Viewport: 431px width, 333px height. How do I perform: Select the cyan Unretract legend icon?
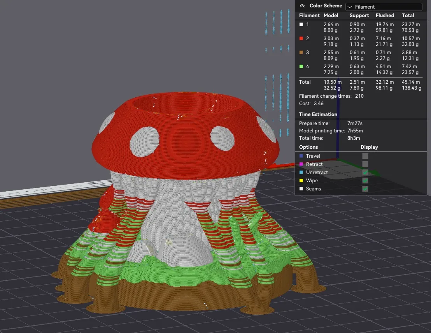click(301, 173)
